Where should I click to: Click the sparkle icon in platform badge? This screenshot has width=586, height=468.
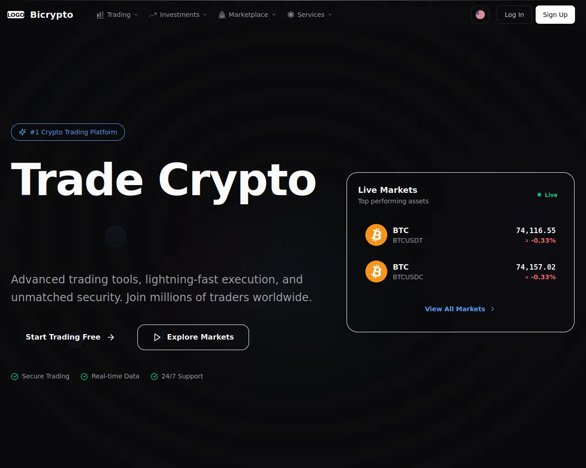click(22, 132)
